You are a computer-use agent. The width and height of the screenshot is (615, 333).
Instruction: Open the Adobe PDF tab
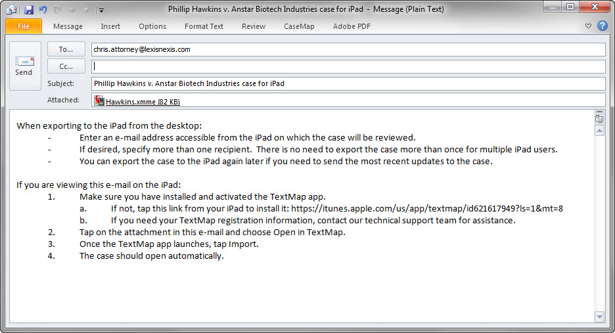pyautogui.click(x=352, y=26)
